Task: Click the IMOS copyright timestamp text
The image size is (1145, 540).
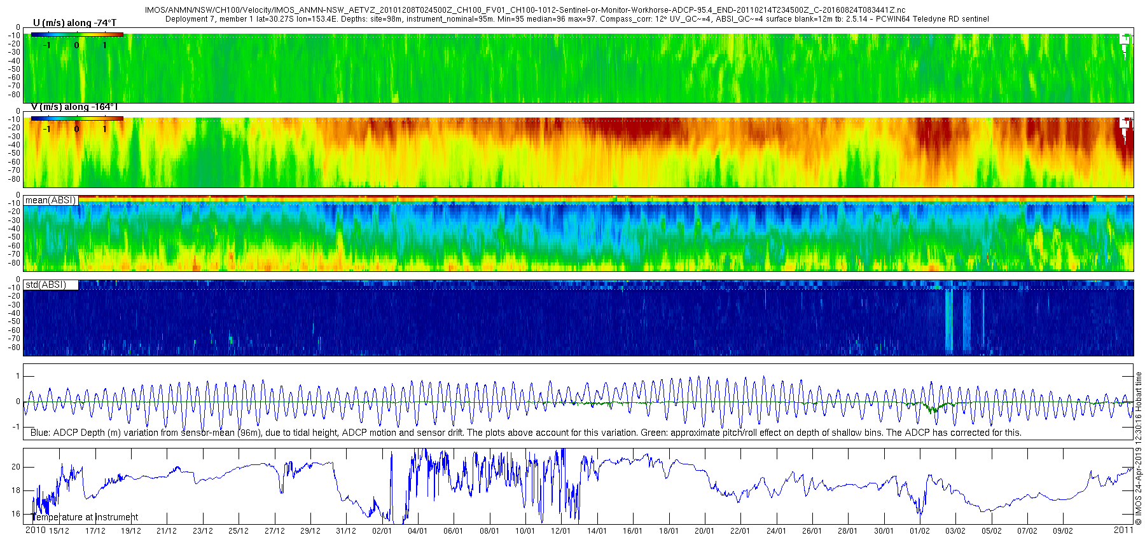Action: (x=1139, y=449)
